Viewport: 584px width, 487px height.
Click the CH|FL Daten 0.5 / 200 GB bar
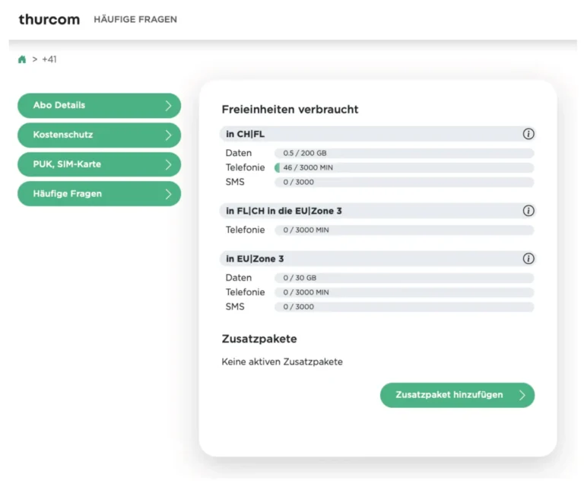[x=404, y=153]
